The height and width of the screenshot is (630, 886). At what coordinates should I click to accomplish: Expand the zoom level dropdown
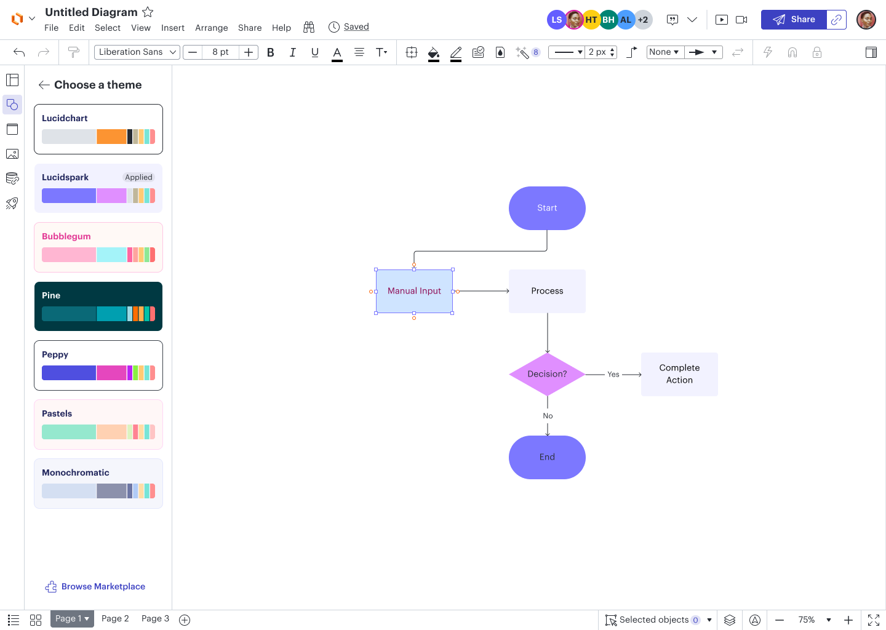click(829, 620)
